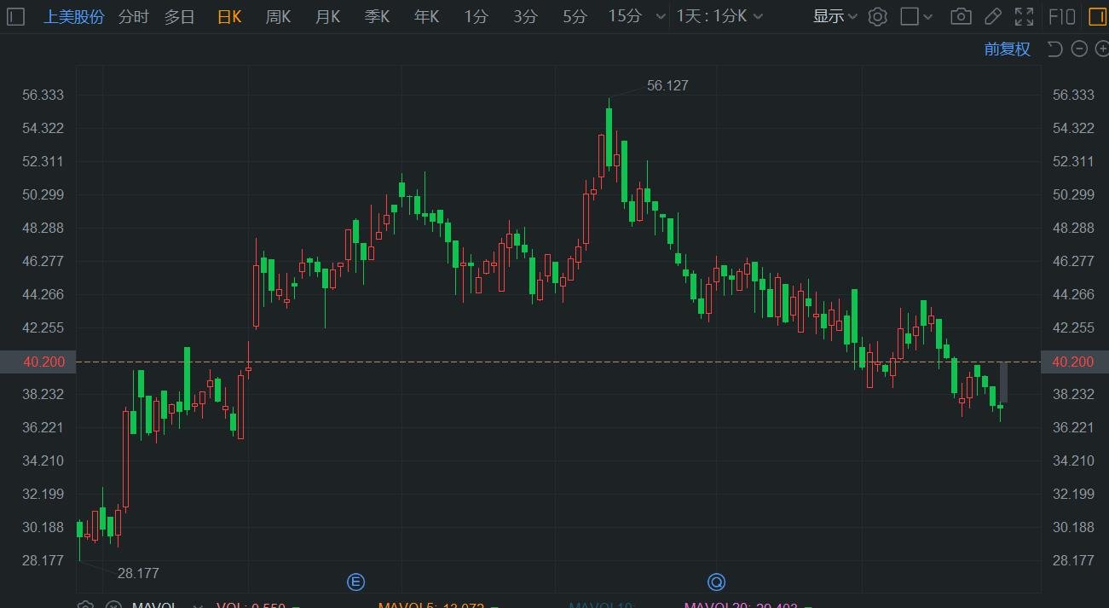Screen dimensions: 1109x608
Task: Toggle the right sidebar panel icon
Action: click(x=1096, y=16)
